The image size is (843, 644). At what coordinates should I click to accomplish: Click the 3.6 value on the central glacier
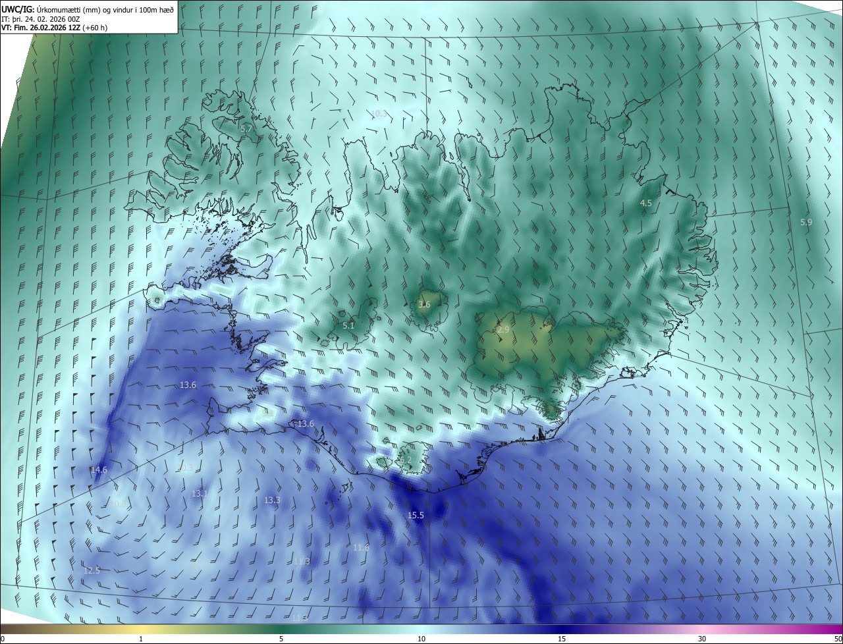pyautogui.click(x=424, y=304)
